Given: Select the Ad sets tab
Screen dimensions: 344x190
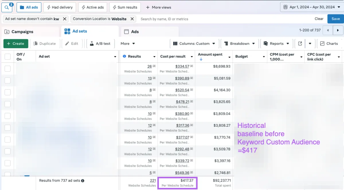Looking at the screenshot, I should tap(90, 31).
